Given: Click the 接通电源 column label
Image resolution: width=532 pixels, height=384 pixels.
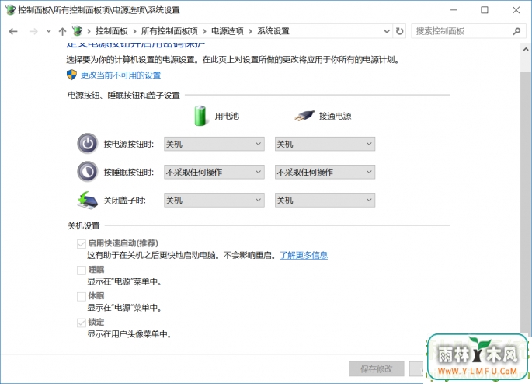Looking at the screenshot, I should (x=336, y=116).
